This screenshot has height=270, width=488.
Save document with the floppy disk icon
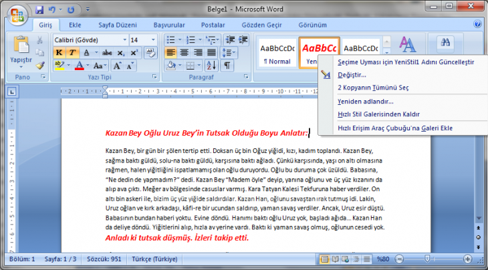click(x=39, y=10)
